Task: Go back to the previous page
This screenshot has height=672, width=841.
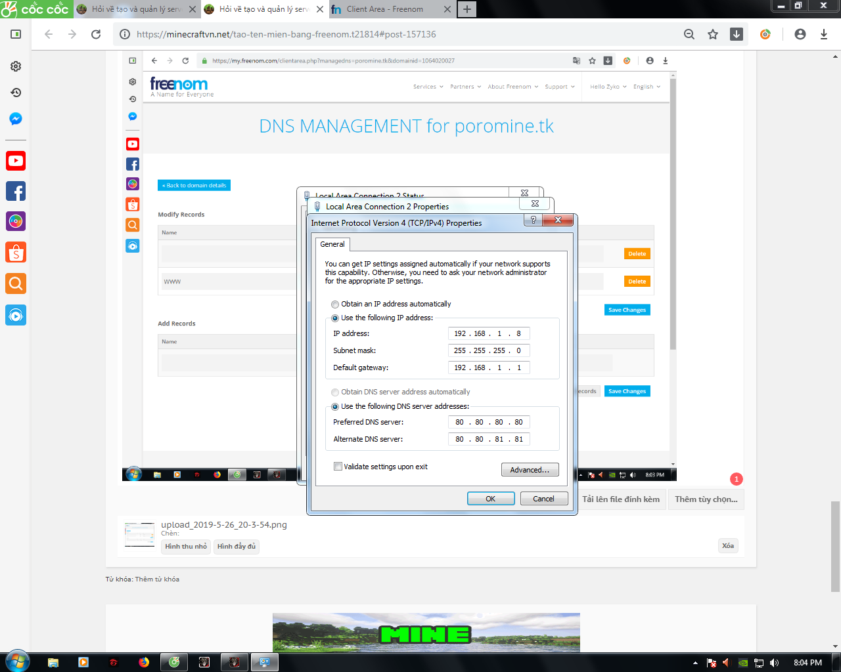Action: (x=49, y=34)
